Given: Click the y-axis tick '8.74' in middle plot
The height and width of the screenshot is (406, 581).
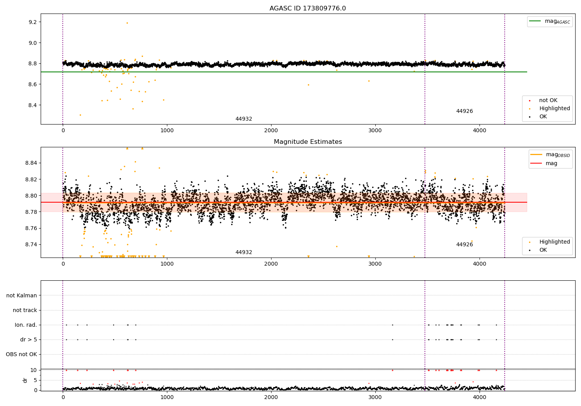Looking at the screenshot, I should pyautogui.click(x=31, y=244).
